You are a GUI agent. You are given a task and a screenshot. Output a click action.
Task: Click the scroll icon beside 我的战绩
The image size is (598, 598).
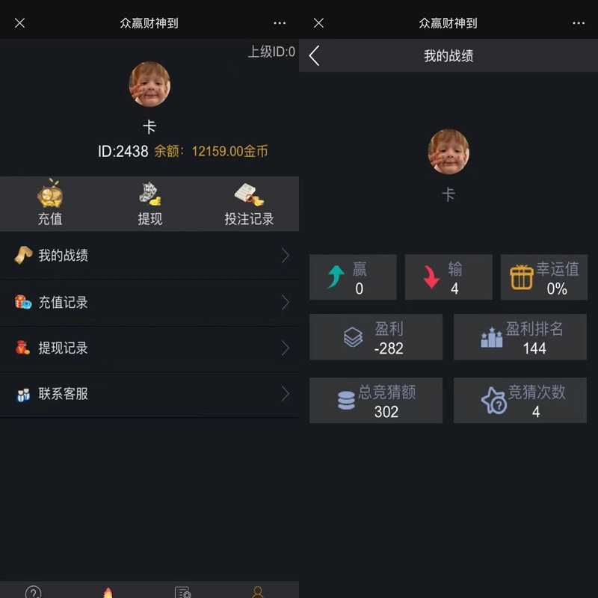point(23,255)
